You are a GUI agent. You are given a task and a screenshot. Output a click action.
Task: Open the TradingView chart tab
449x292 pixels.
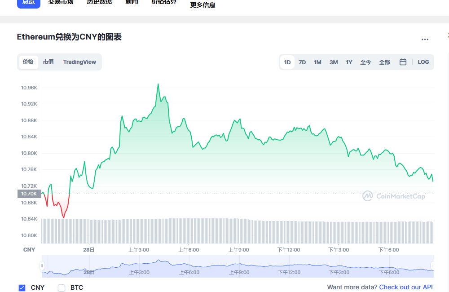click(x=79, y=62)
